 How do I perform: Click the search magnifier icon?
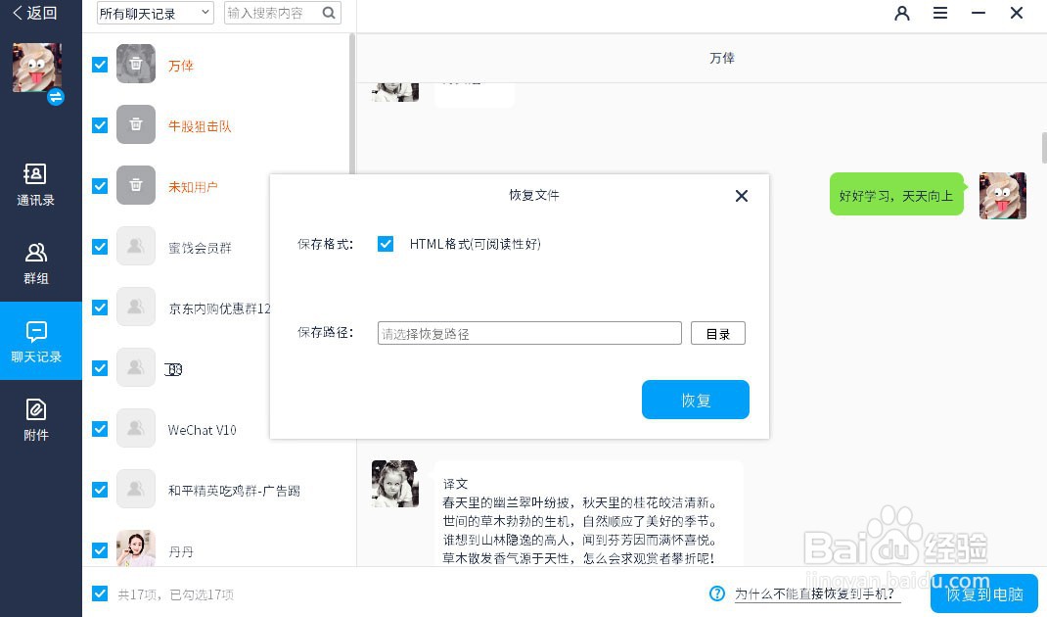pos(327,13)
